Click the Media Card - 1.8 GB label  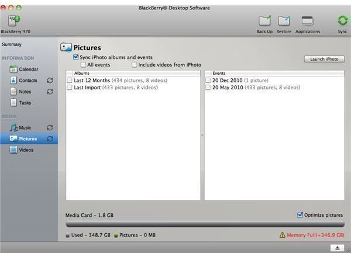coord(90,215)
